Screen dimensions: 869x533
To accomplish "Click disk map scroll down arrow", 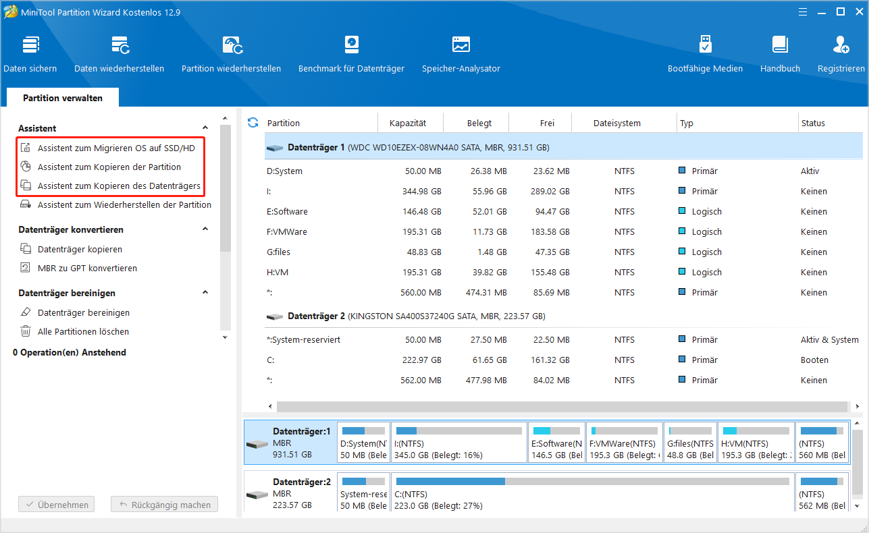I will click(857, 505).
